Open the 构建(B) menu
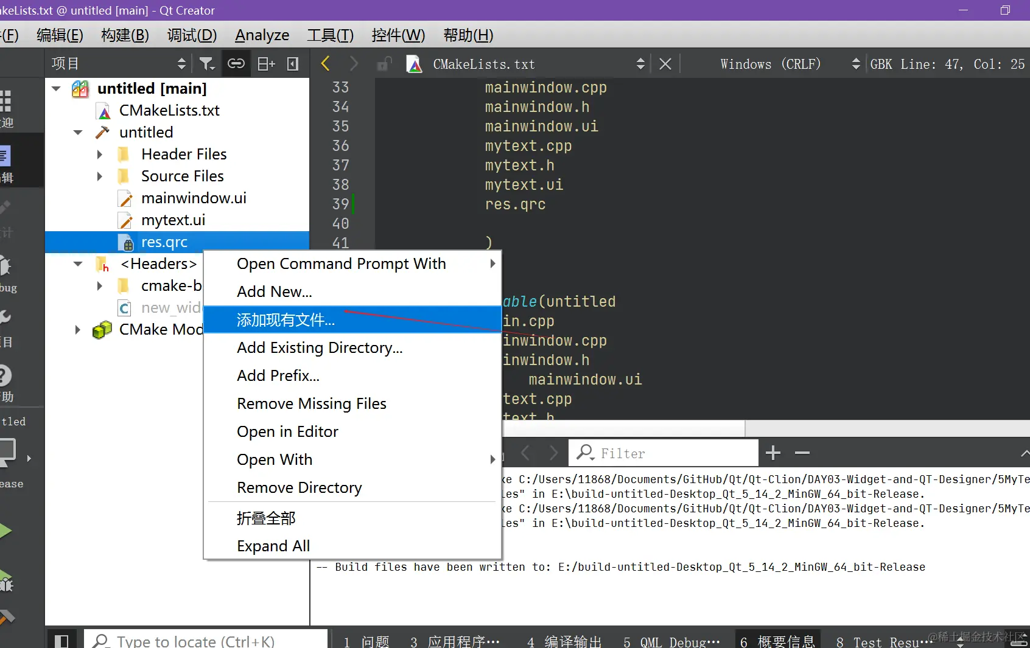The image size is (1030, 648). [125, 35]
